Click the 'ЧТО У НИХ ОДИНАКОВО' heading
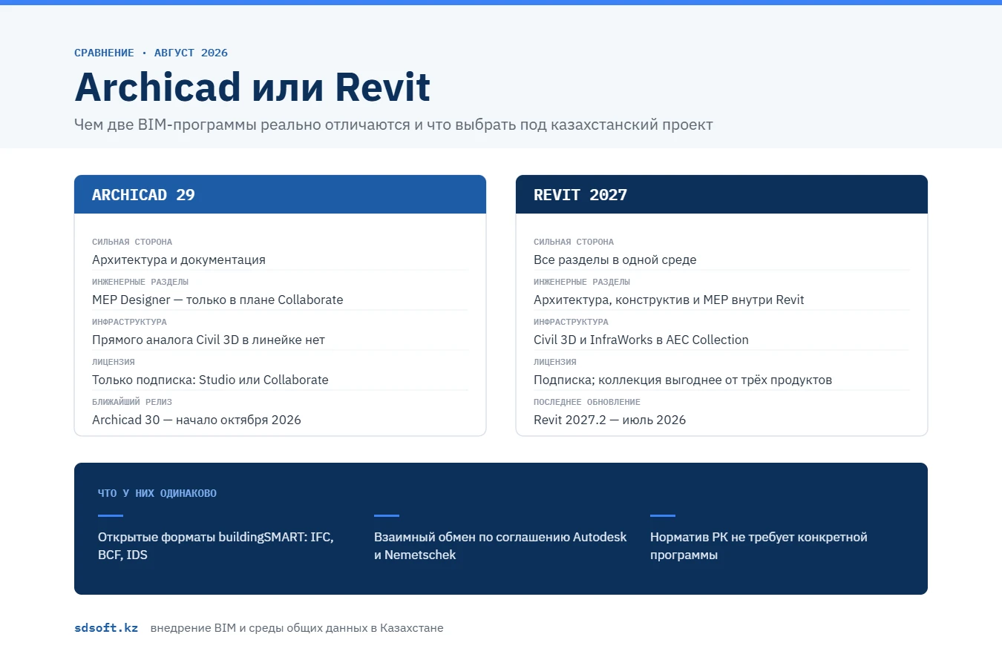 pyautogui.click(x=157, y=493)
